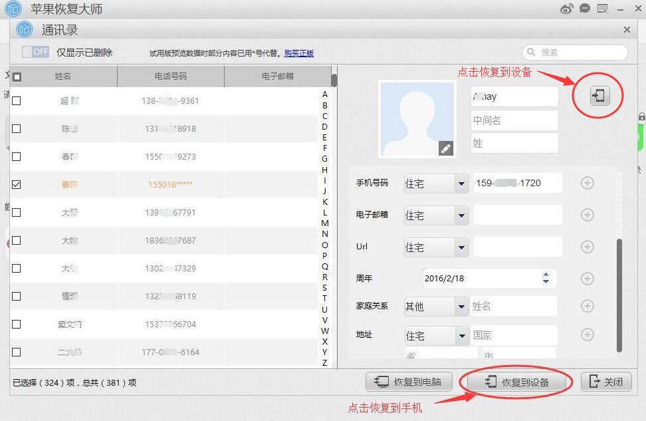Click the 搜索 search field
This screenshot has width=646, height=421.
(x=575, y=52)
